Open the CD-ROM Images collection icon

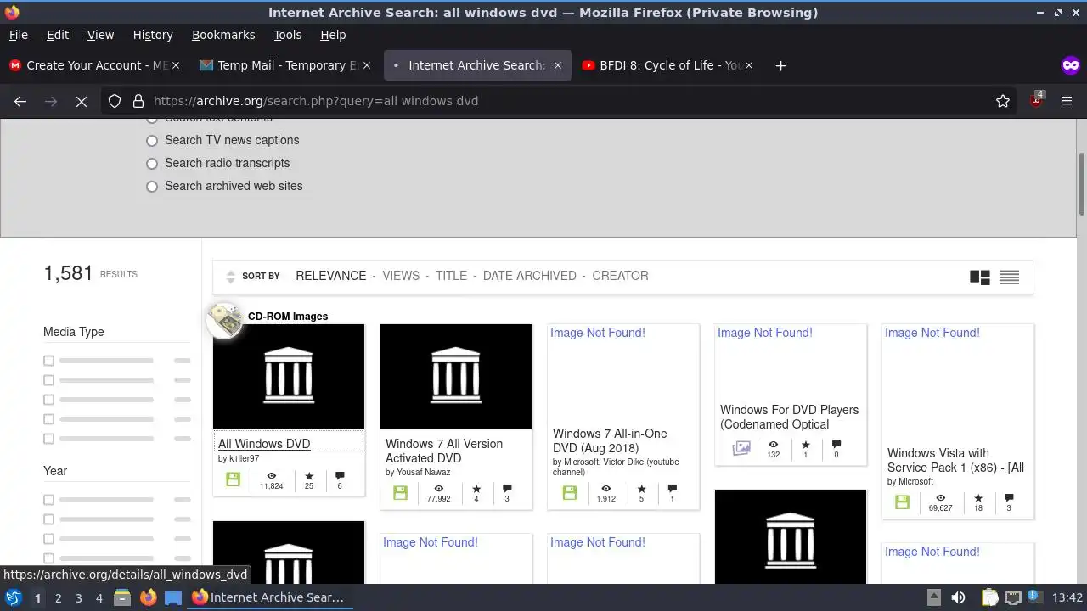(x=225, y=321)
